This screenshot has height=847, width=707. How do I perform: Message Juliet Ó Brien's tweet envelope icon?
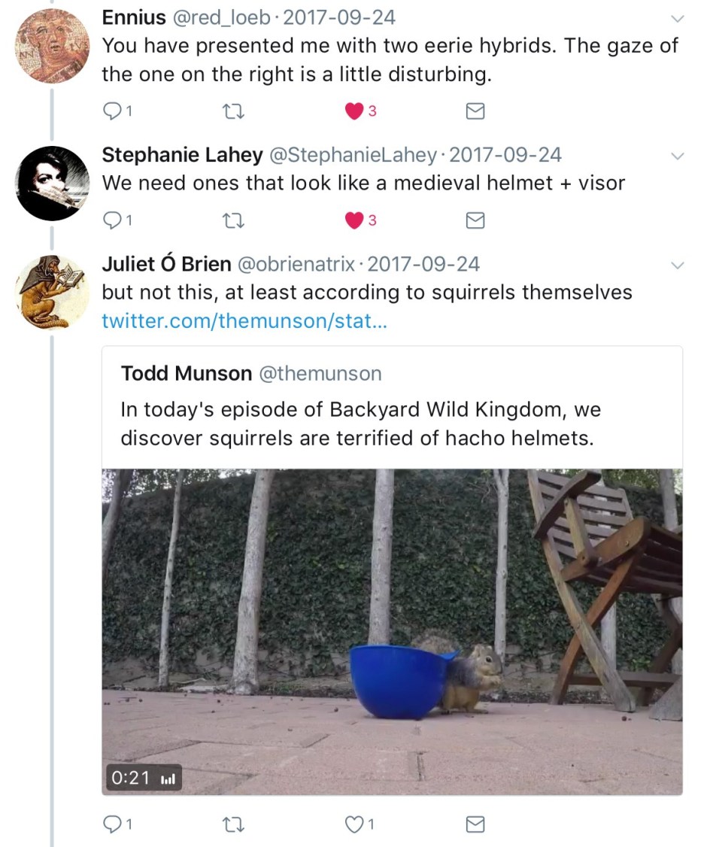click(x=475, y=824)
